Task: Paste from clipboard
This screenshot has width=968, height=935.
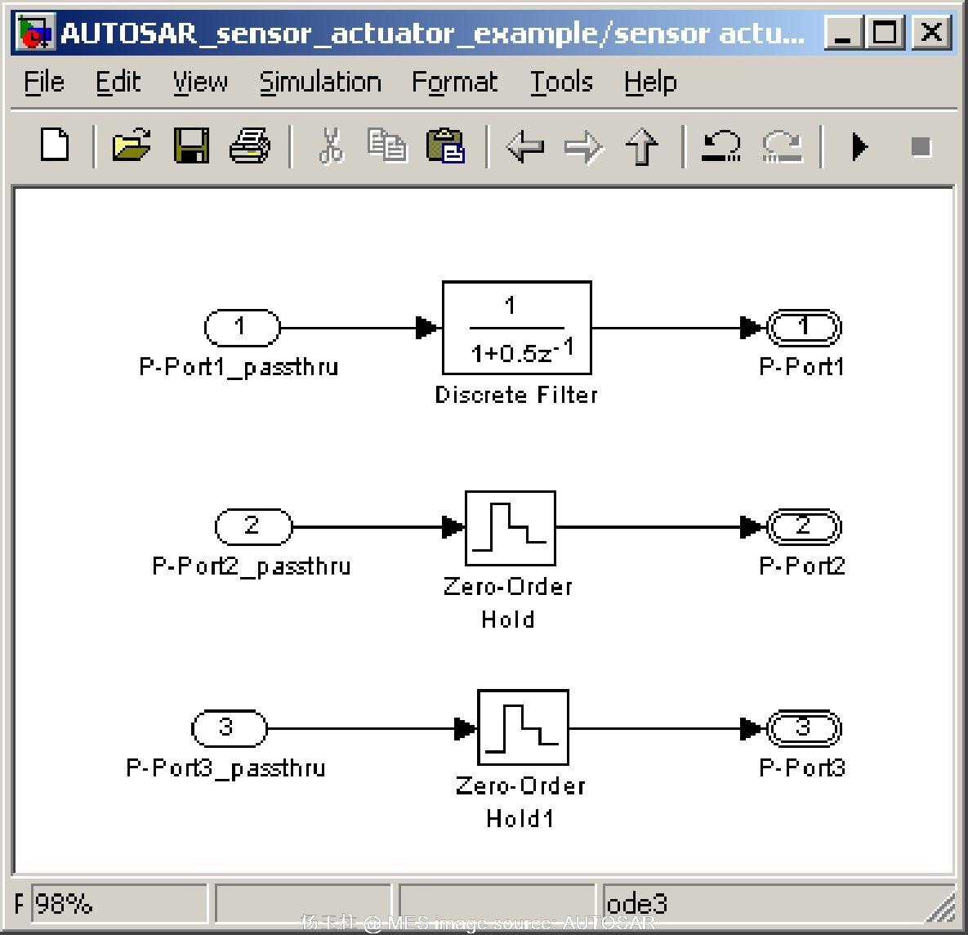Action: coord(447,147)
